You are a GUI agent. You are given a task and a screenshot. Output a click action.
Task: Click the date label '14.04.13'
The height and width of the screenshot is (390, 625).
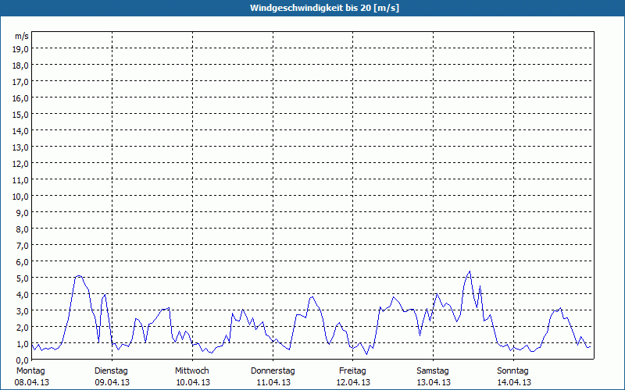coord(514,382)
